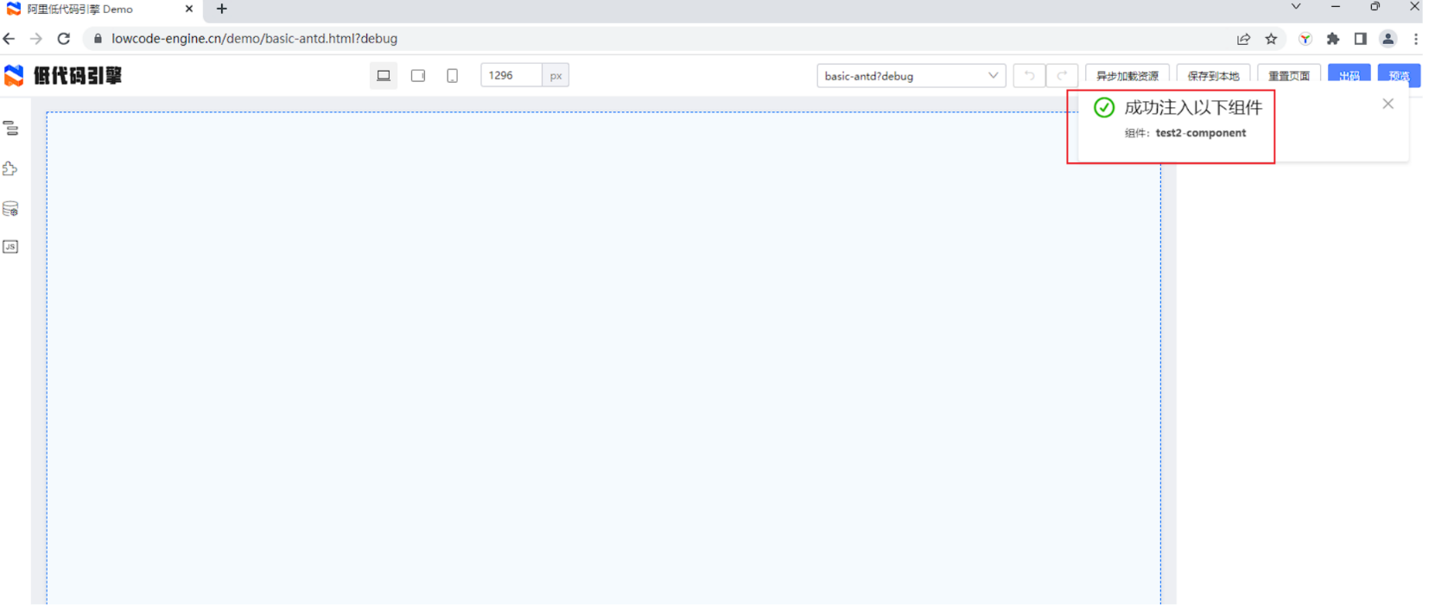The height and width of the screenshot is (607, 1429).
Task: Click the test2-component text in notification
Action: [x=1201, y=133]
